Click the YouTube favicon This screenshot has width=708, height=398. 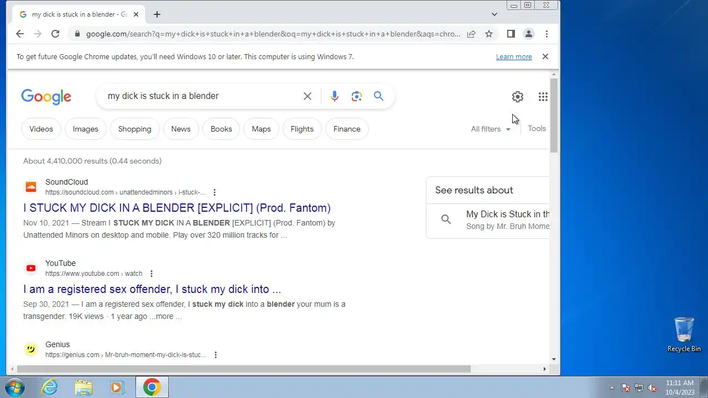point(31,268)
